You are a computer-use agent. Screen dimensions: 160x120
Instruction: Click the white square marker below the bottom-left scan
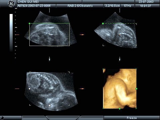click(50, 105)
